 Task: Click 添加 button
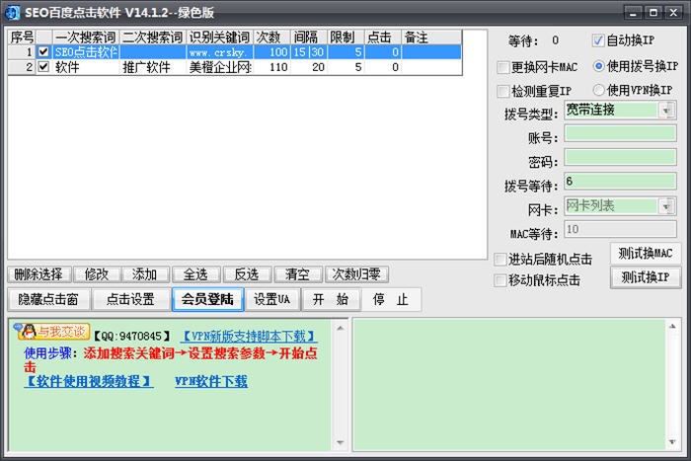tap(145, 274)
